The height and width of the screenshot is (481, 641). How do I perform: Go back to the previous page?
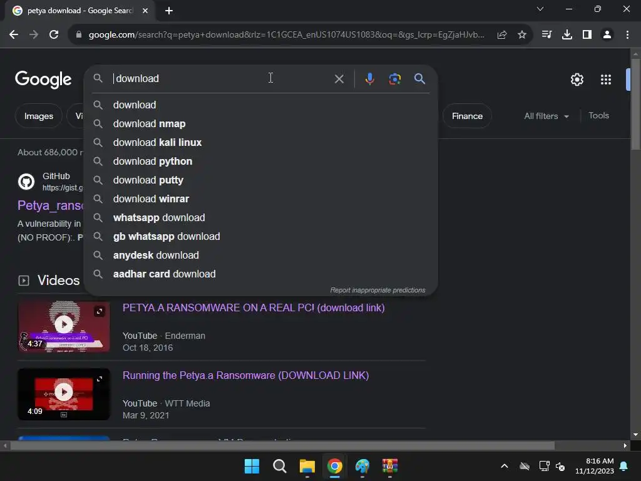point(14,35)
